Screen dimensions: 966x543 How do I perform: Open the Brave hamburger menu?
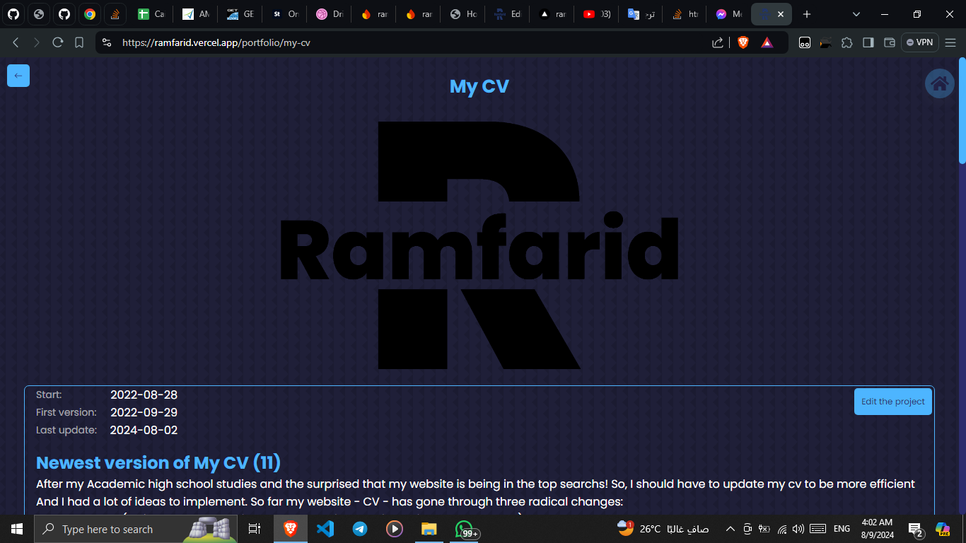(x=950, y=42)
